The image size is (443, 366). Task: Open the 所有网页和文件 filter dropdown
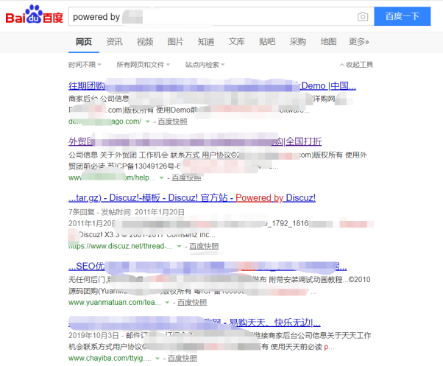(x=143, y=65)
